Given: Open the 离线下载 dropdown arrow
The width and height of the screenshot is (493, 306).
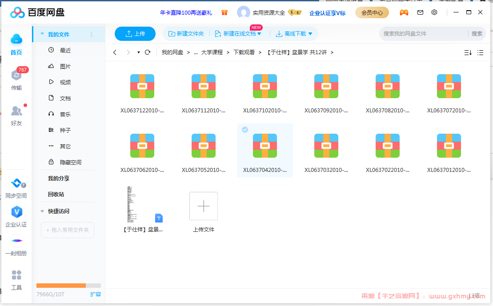Looking at the screenshot, I should (311, 33).
